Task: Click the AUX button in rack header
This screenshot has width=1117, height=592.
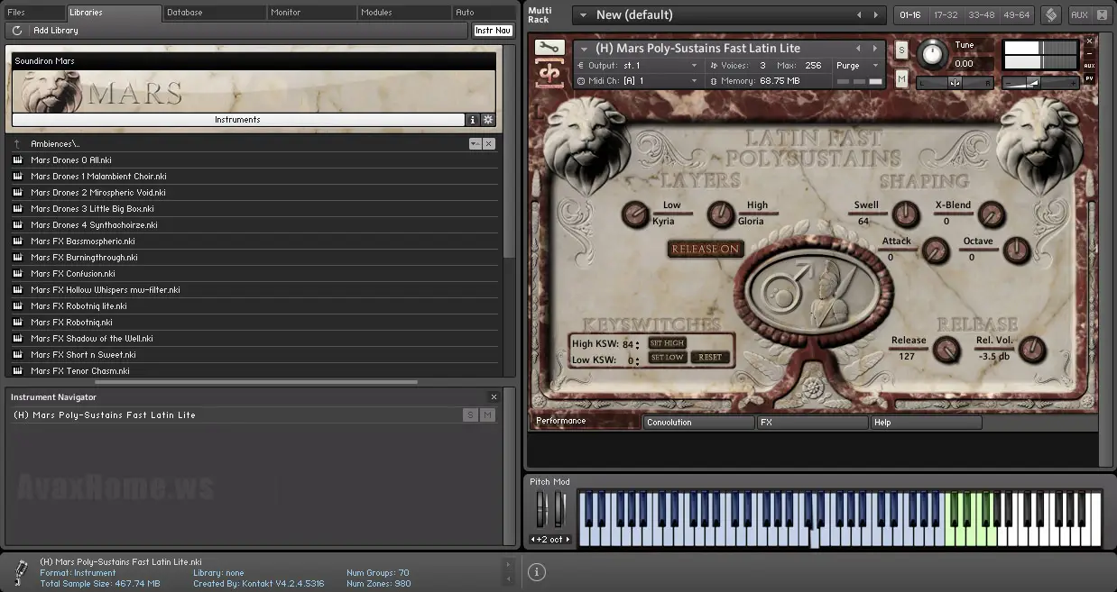Action: tap(1079, 15)
